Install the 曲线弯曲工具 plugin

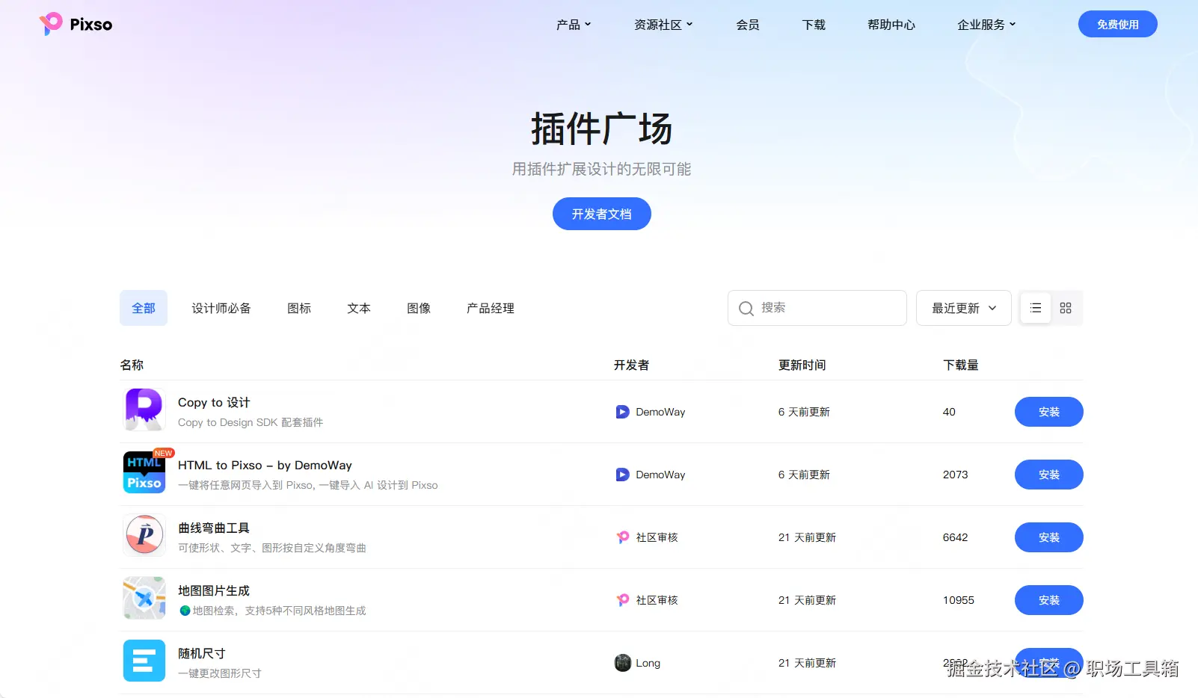1049,537
